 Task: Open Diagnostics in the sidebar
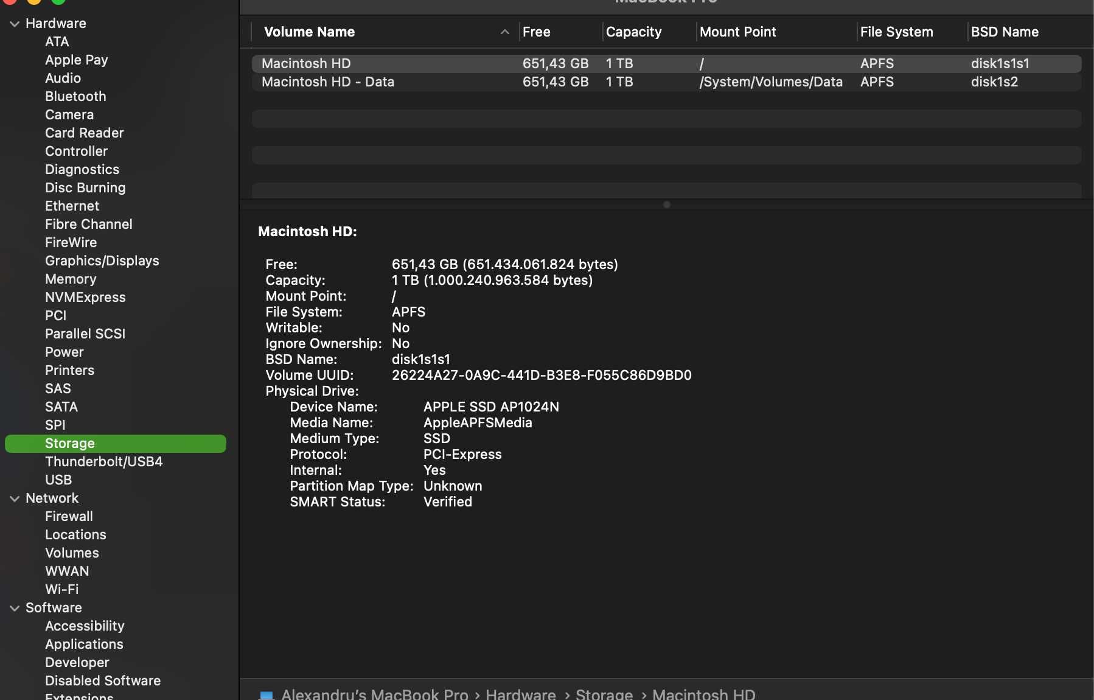pyautogui.click(x=82, y=169)
